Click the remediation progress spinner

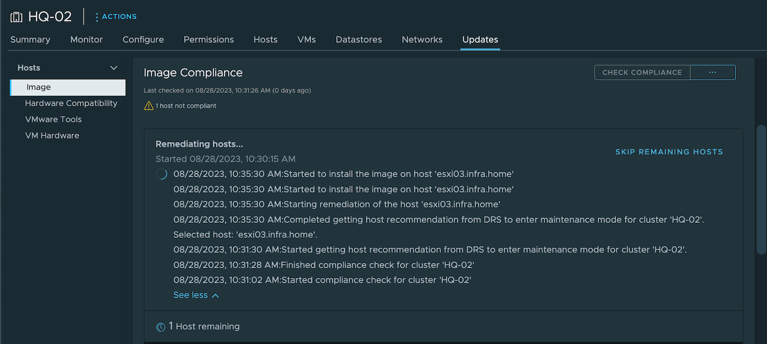(161, 174)
